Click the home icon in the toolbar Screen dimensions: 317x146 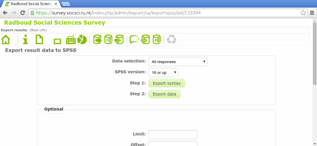[x=6, y=39]
